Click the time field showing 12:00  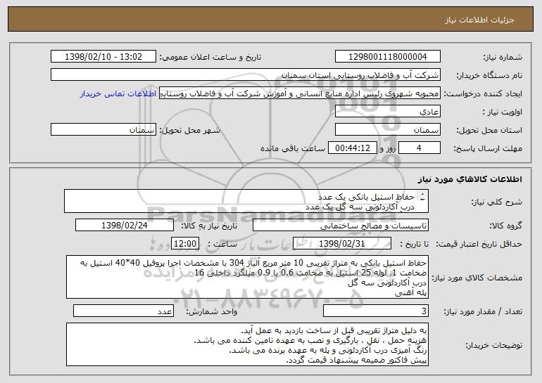(185, 244)
